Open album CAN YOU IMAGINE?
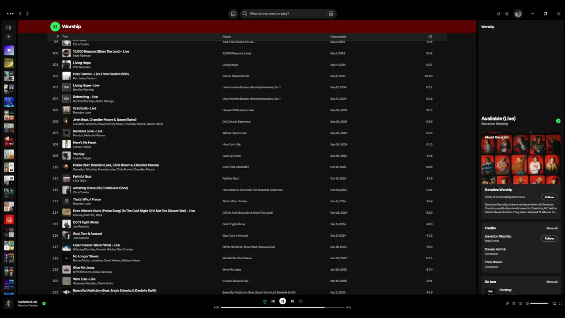The image size is (565, 318). [x=236, y=167]
